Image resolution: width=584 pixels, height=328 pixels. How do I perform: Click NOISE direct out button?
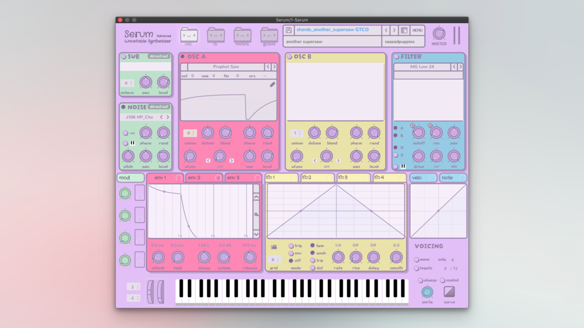[x=159, y=107]
